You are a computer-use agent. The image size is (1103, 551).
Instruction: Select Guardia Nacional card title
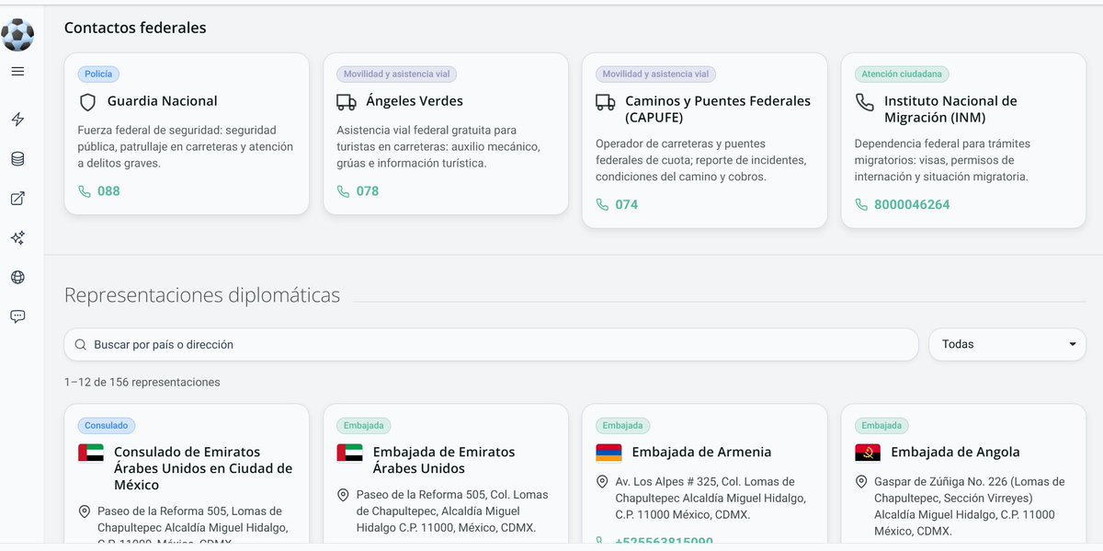click(x=163, y=101)
